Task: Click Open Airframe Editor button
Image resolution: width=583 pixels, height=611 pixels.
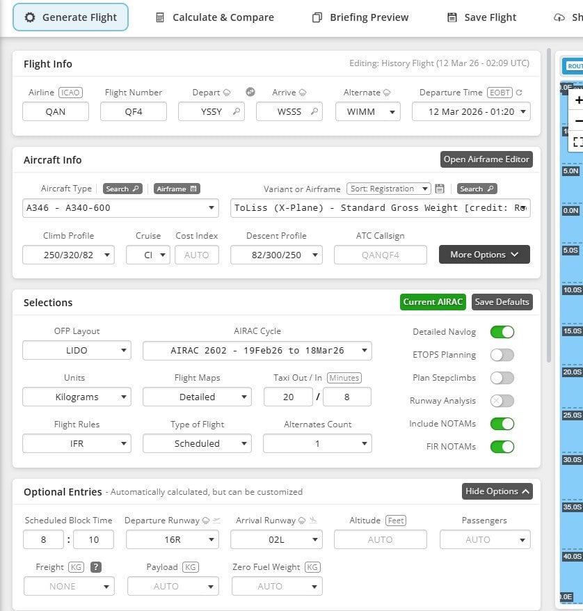Action: click(486, 159)
